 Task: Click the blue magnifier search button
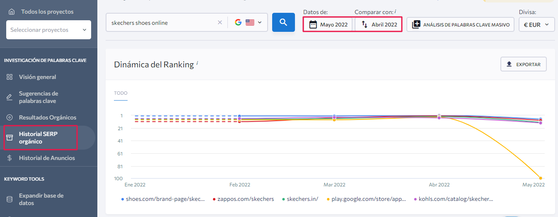(283, 22)
